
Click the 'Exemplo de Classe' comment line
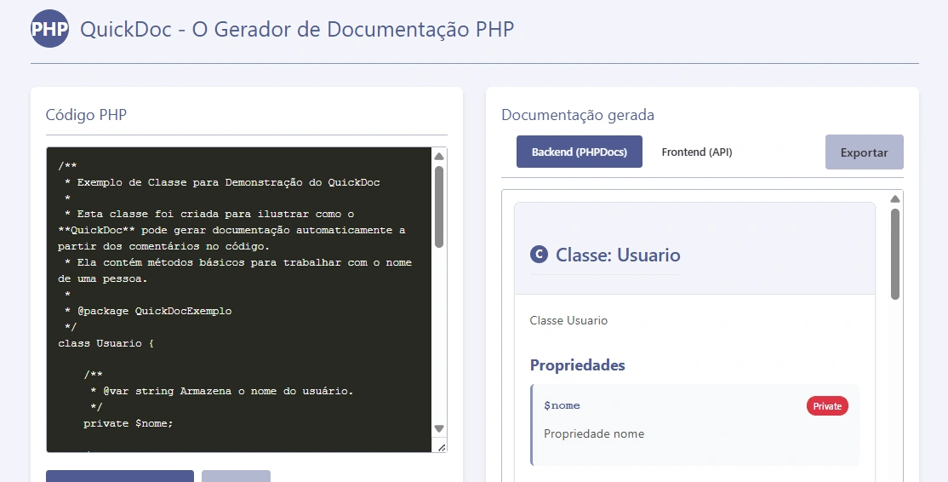click(x=222, y=182)
